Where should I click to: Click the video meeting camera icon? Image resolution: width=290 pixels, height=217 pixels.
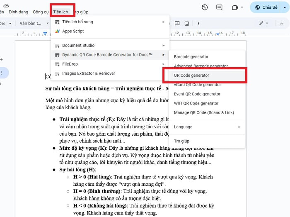click(x=235, y=7)
